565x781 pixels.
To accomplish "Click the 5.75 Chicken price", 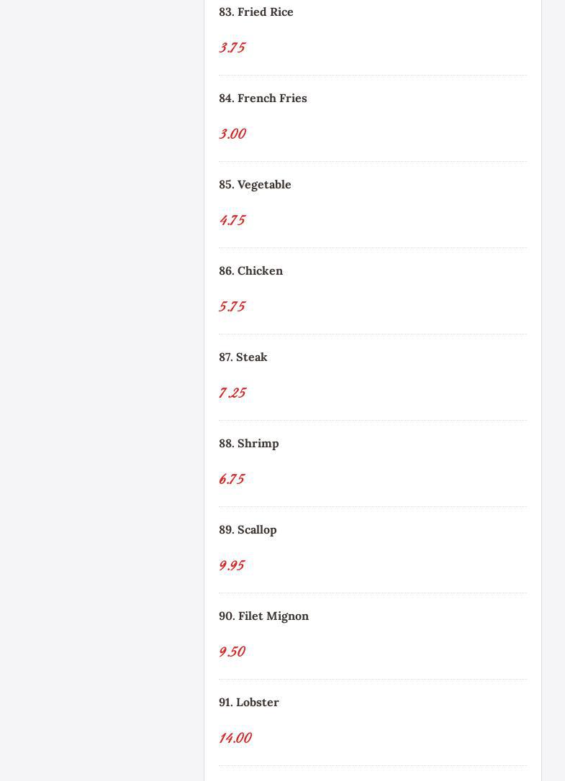I will pos(232,306).
